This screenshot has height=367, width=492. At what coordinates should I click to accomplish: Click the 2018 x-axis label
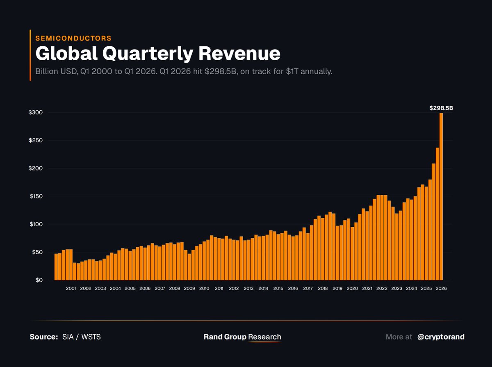323,288
